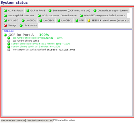Open the Linux system tab
The height and width of the screenshot is (123, 135).
pyautogui.click(x=28, y=26)
